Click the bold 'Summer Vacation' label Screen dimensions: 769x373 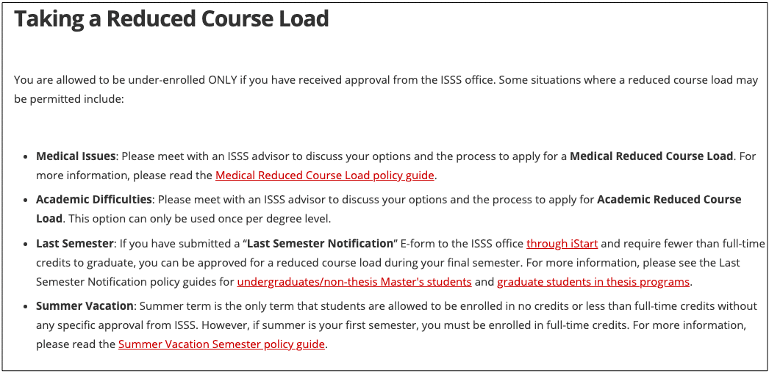coord(85,306)
